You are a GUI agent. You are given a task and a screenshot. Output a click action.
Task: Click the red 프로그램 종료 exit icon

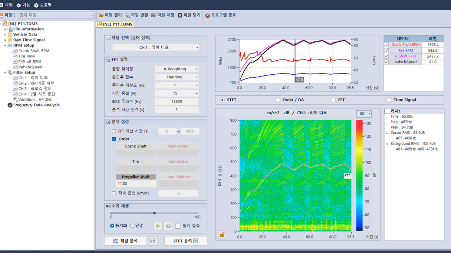pyautogui.click(x=208, y=15)
